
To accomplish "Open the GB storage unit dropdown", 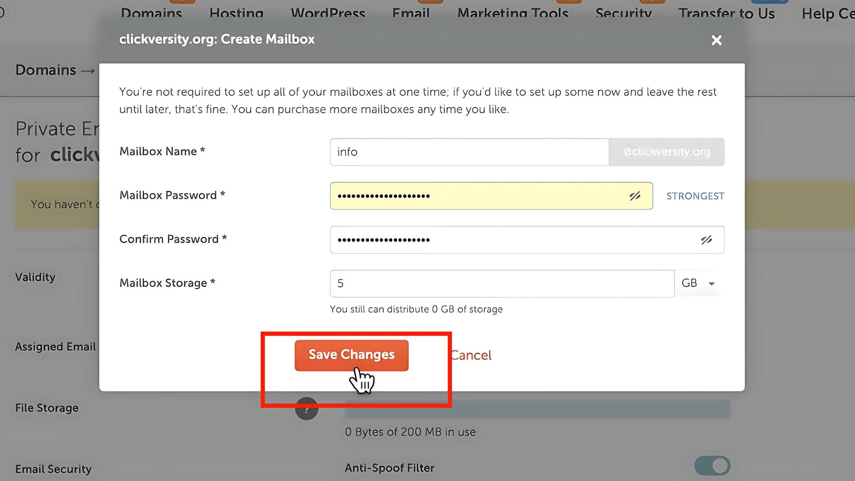I will (700, 283).
